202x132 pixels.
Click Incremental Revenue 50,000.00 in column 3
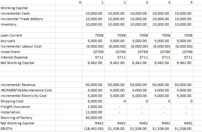[x=138, y=85]
